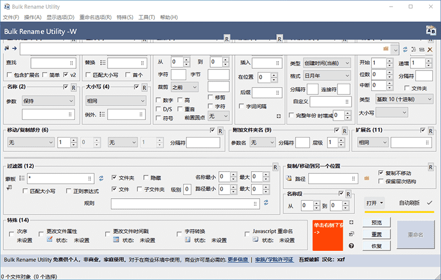
Task: Click the 查找 text input field
Action: coord(53,63)
